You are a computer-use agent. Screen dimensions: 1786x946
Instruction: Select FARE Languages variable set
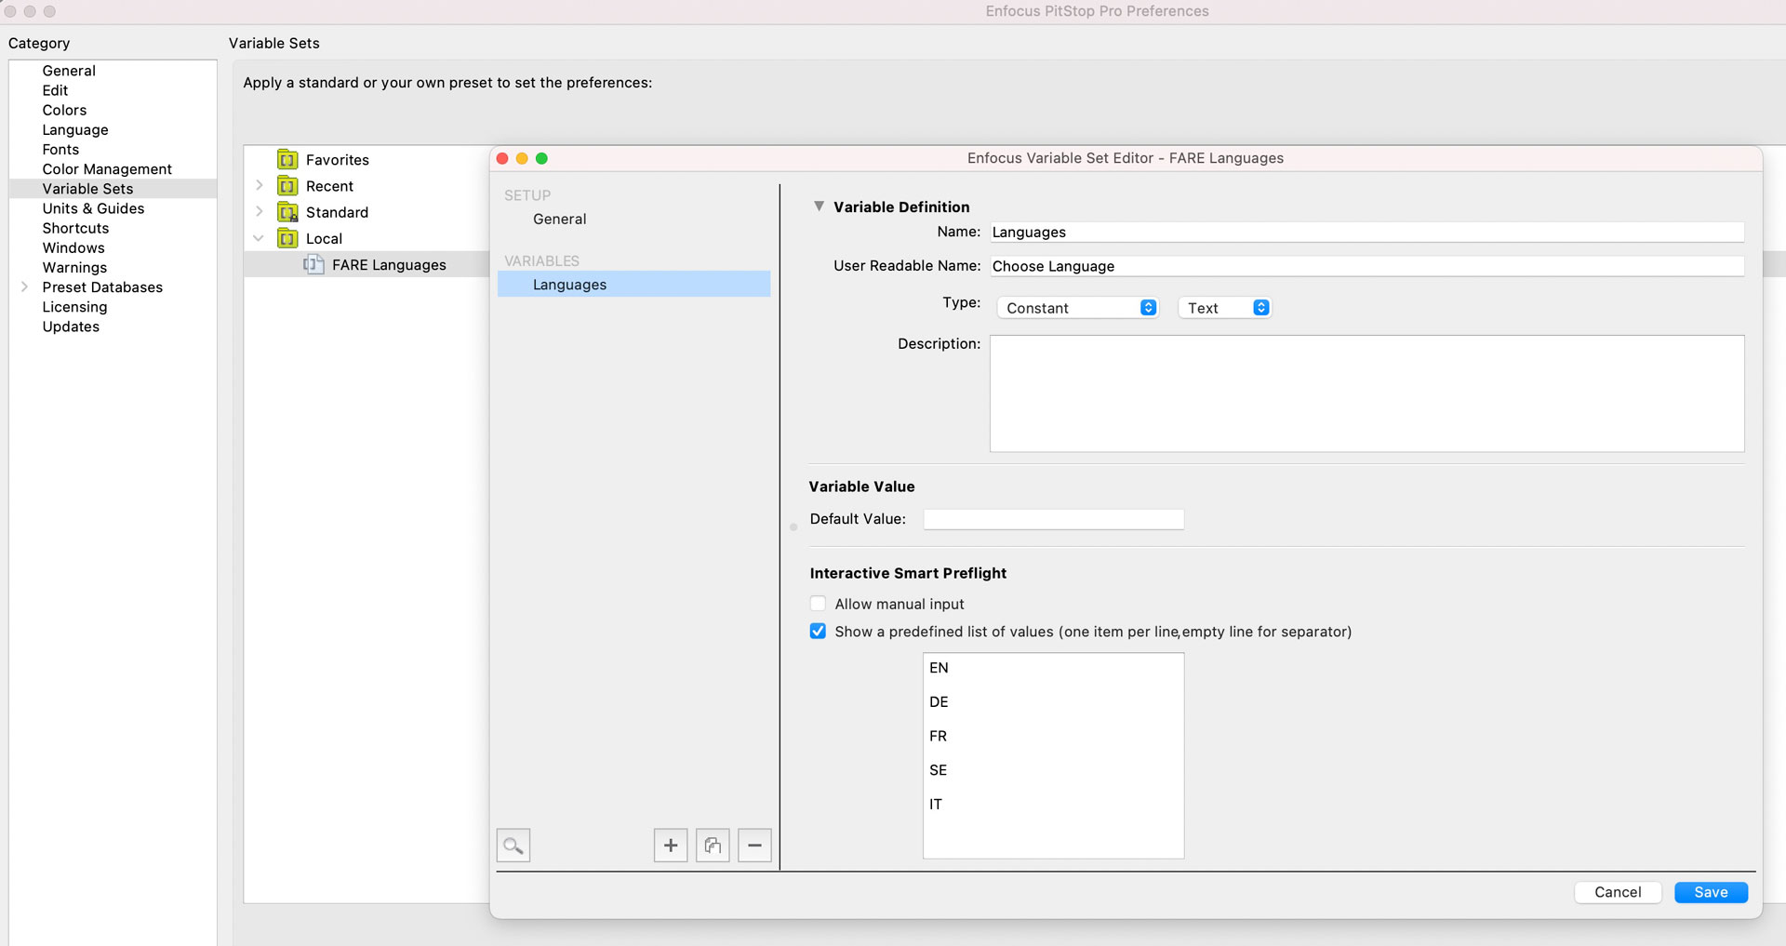click(367, 265)
